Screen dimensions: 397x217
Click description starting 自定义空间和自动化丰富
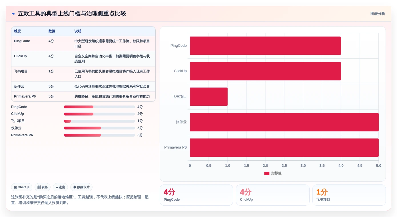point(112,59)
